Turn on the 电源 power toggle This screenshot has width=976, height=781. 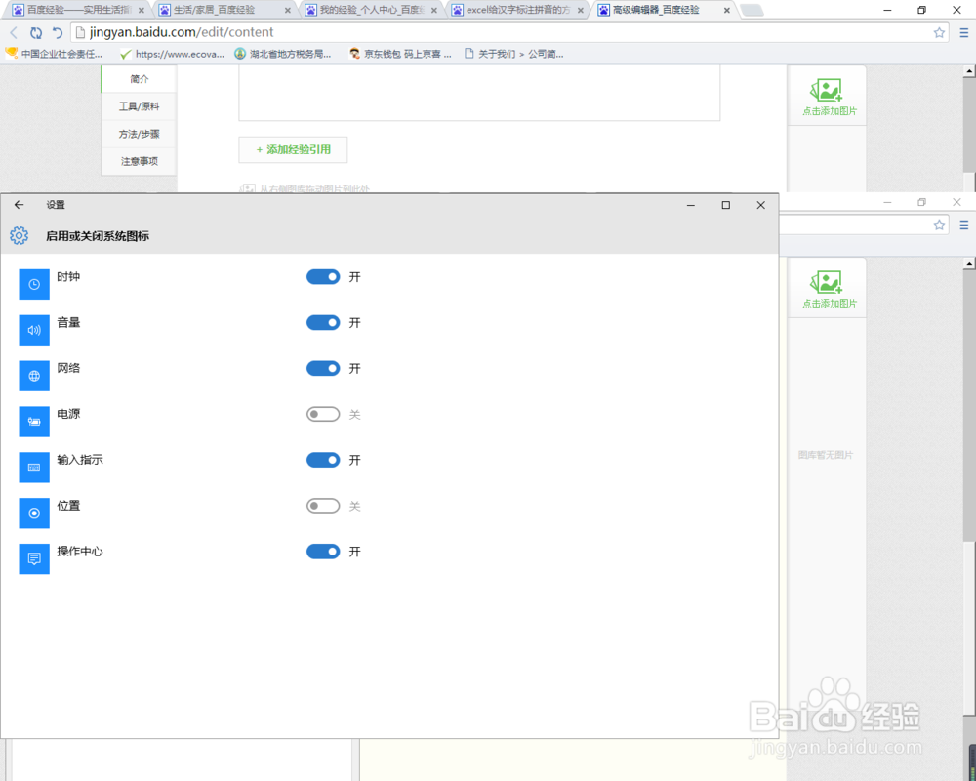point(323,414)
